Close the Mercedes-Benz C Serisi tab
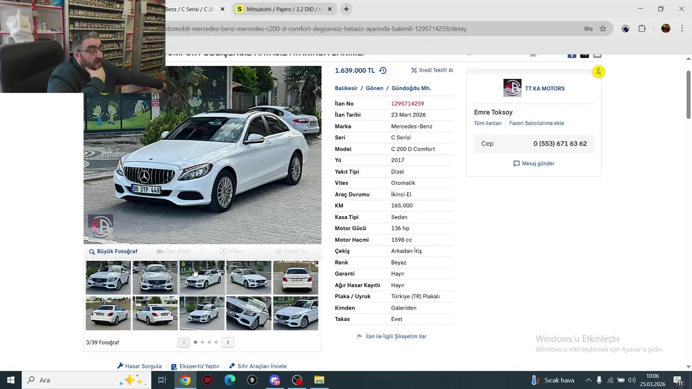The width and height of the screenshot is (692, 389). (222, 9)
